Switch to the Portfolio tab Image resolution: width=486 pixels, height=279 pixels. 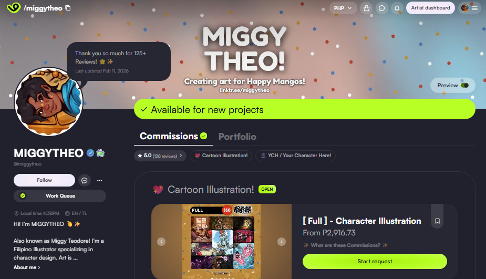pyautogui.click(x=237, y=137)
